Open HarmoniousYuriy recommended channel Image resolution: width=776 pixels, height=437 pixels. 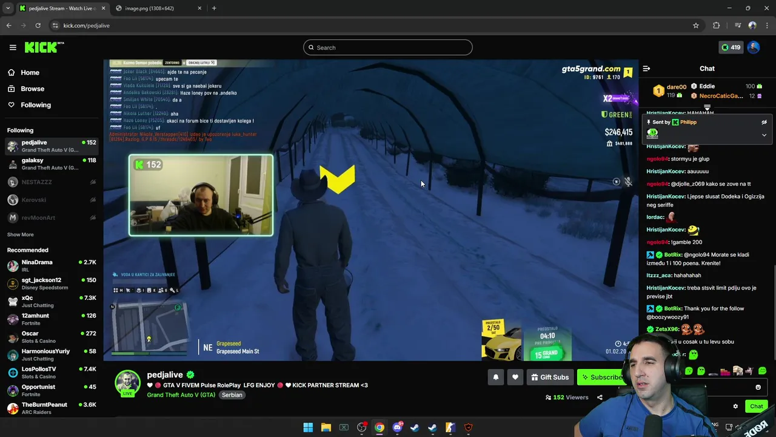[52, 354]
